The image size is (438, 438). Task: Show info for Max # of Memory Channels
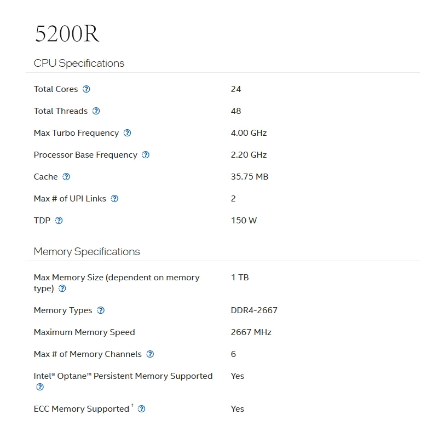point(150,354)
